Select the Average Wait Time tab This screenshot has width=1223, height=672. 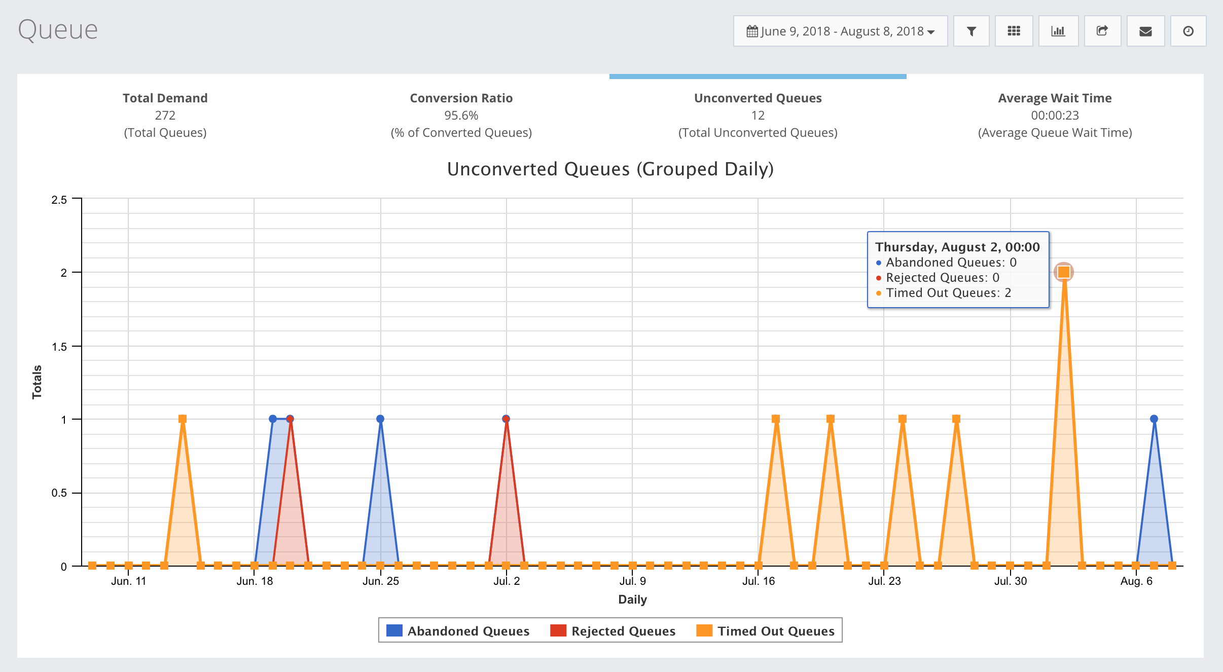1055,115
